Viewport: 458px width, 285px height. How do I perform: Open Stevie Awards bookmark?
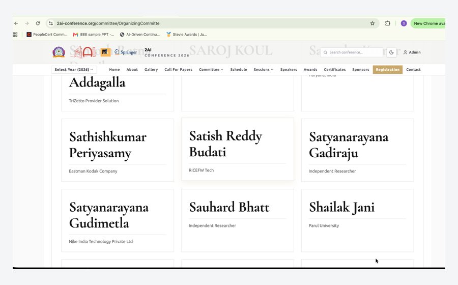(187, 35)
